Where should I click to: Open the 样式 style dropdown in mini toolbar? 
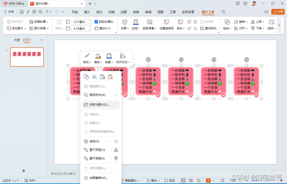click(87, 58)
